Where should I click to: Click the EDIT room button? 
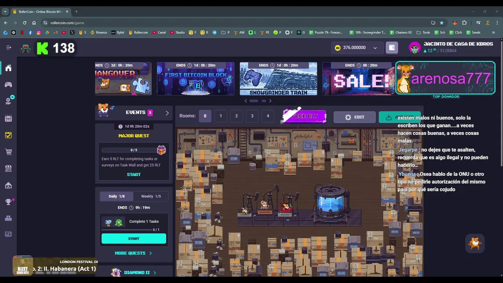(x=354, y=117)
